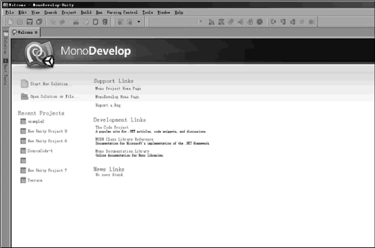Click the Undo arrow in the toolbar
This screenshot has width=375, height=248.
[52, 22]
